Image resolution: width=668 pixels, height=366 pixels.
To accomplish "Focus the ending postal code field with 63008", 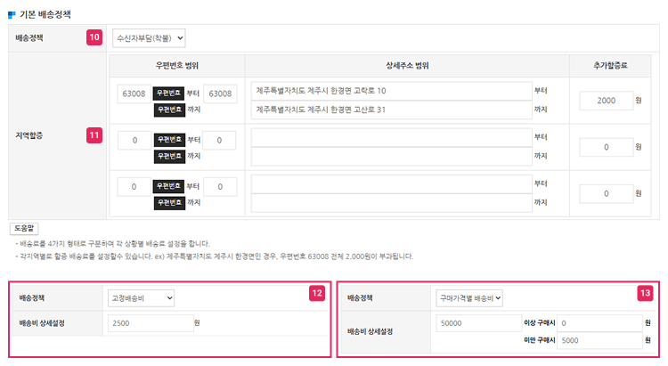I will 220,94.
